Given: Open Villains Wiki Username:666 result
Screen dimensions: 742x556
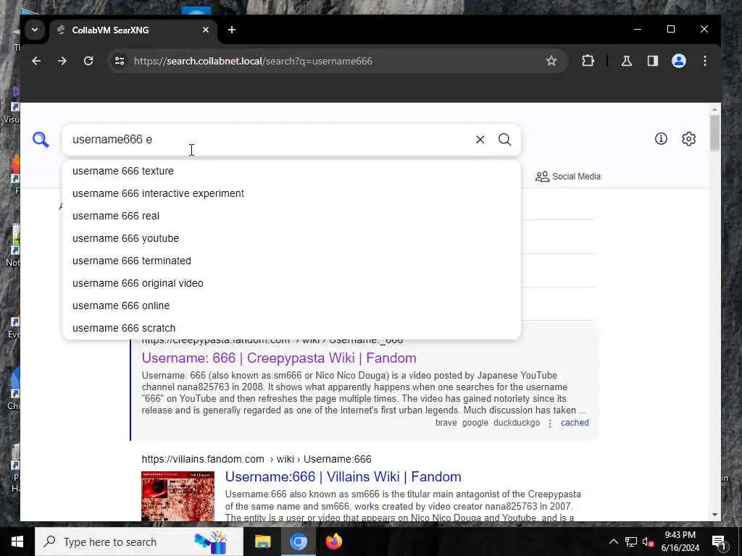Looking at the screenshot, I should [x=343, y=476].
